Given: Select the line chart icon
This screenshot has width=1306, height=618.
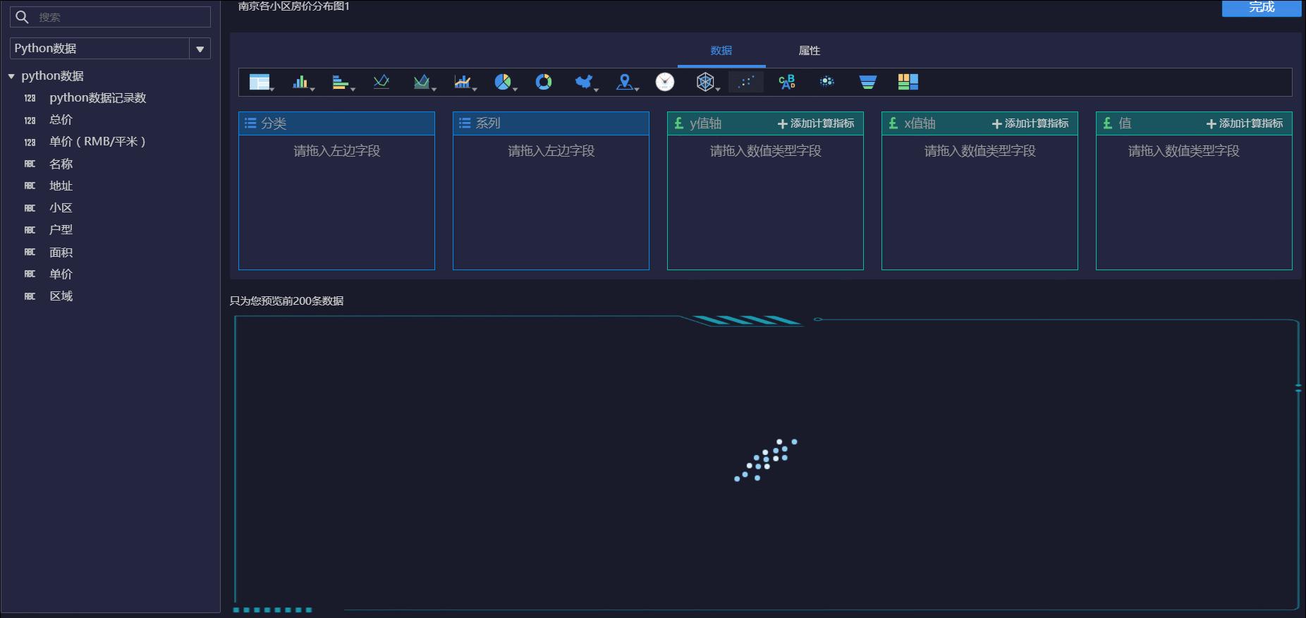Looking at the screenshot, I should (382, 82).
